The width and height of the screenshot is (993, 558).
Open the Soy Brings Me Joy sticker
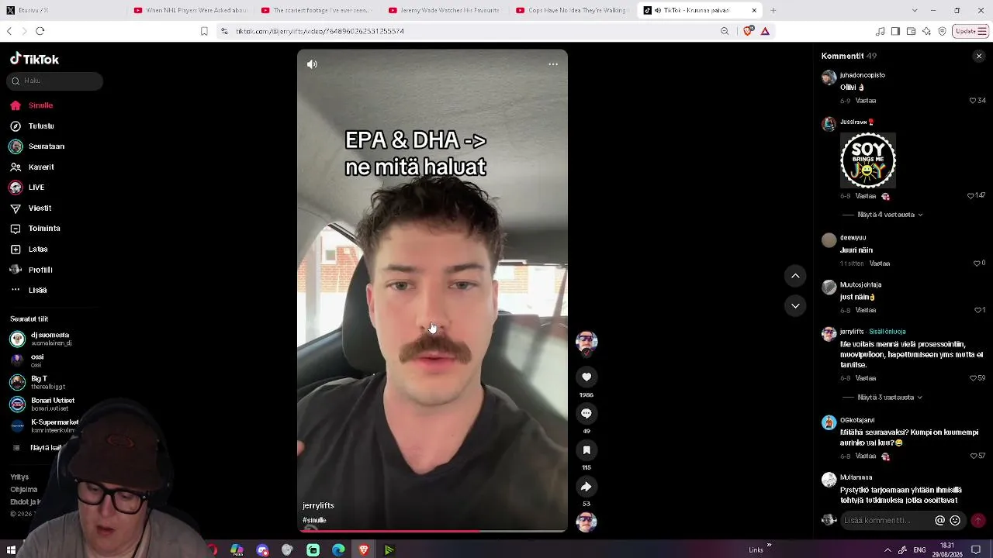868,160
